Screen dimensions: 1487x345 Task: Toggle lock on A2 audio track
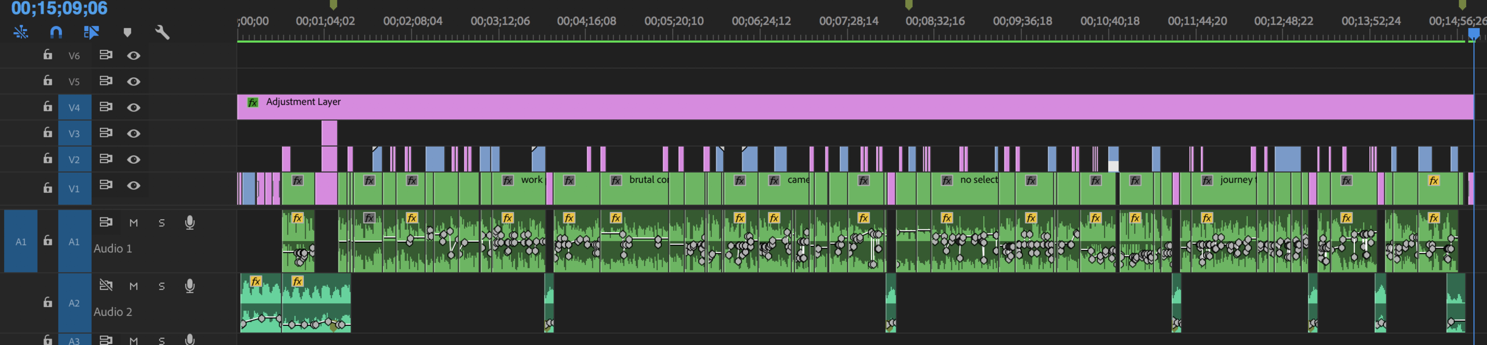48,302
